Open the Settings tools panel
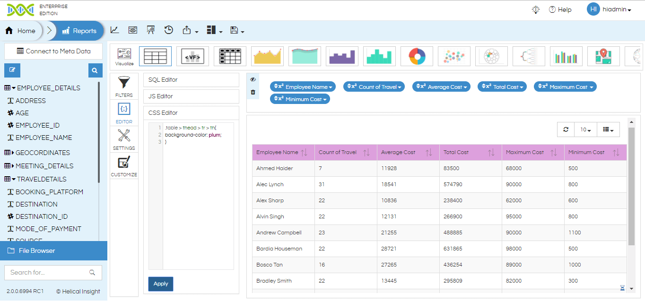Viewport: 645px width, 302px height. pos(124,139)
